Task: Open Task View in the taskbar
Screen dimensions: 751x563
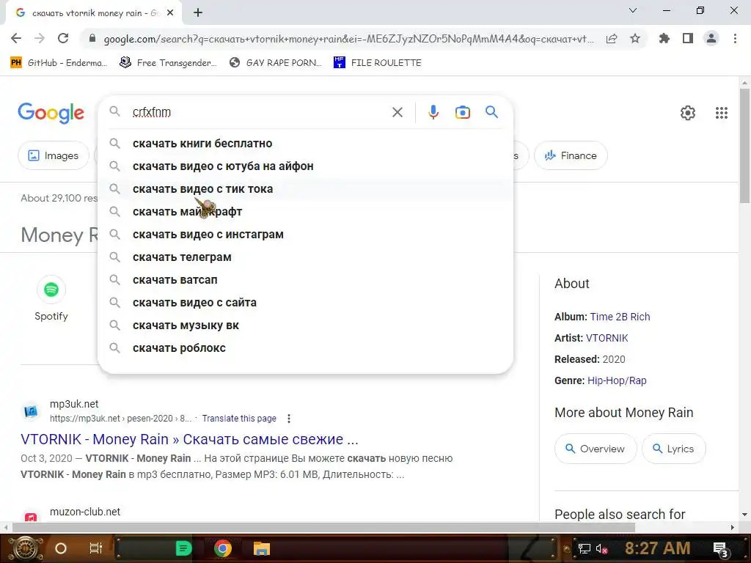Action: click(x=96, y=548)
